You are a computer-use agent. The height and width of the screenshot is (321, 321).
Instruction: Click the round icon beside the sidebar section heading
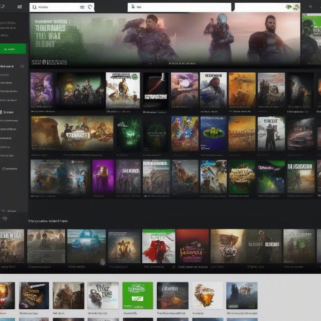coord(22,66)
